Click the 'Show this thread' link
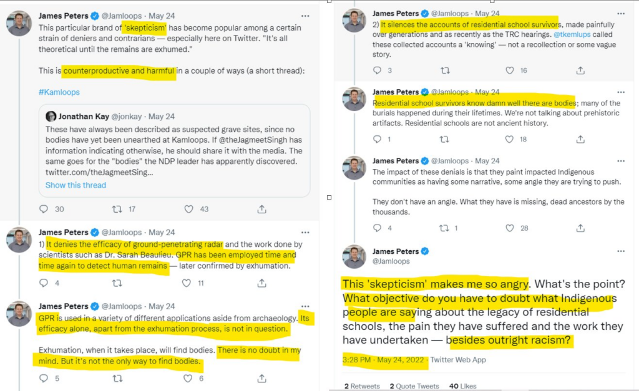639x391 pixels. (x=76, y=185)
